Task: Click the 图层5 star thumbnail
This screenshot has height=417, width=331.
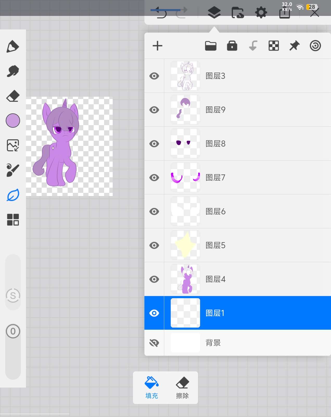Action: (185, 245)
